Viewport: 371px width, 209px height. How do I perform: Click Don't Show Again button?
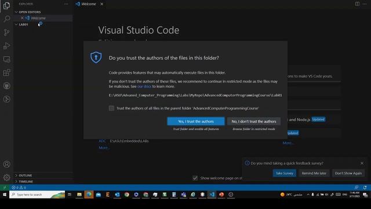348,173
